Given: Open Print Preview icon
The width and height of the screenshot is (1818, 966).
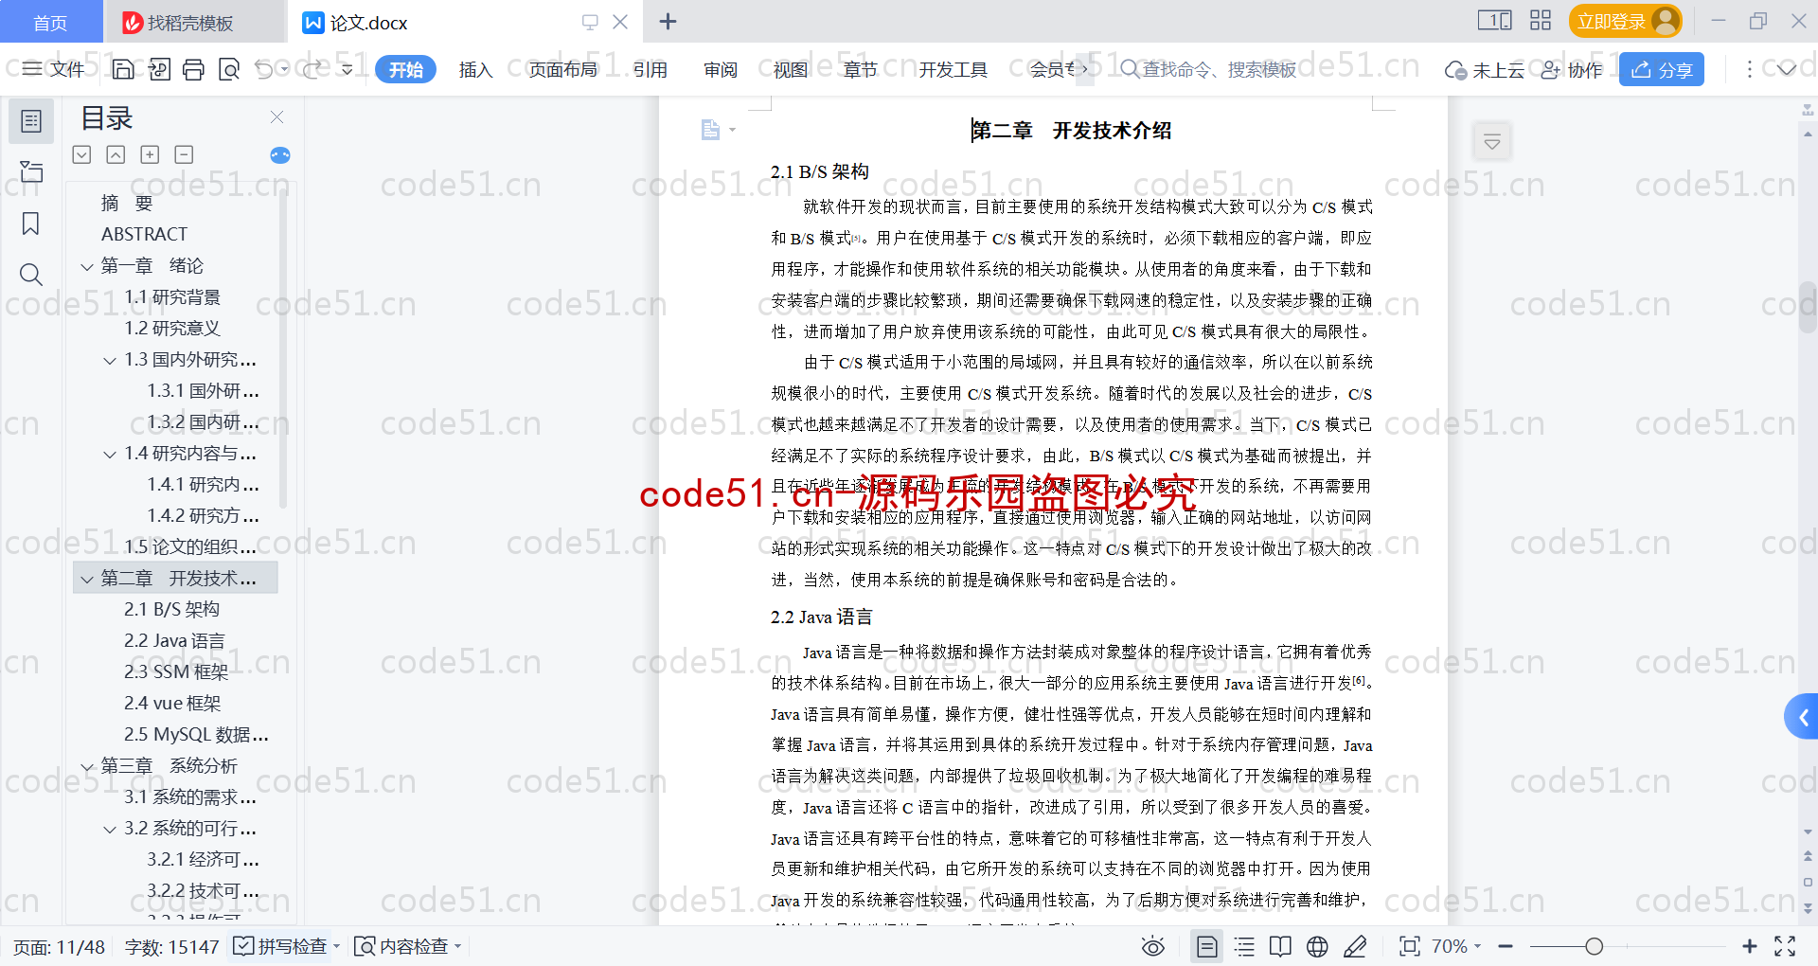Looking at the screenshot, I should [229, 69].
